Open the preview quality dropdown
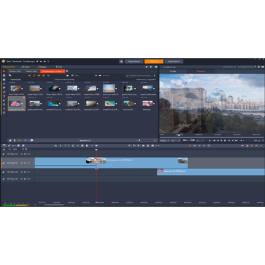265x265 pixels. point(176,140)
